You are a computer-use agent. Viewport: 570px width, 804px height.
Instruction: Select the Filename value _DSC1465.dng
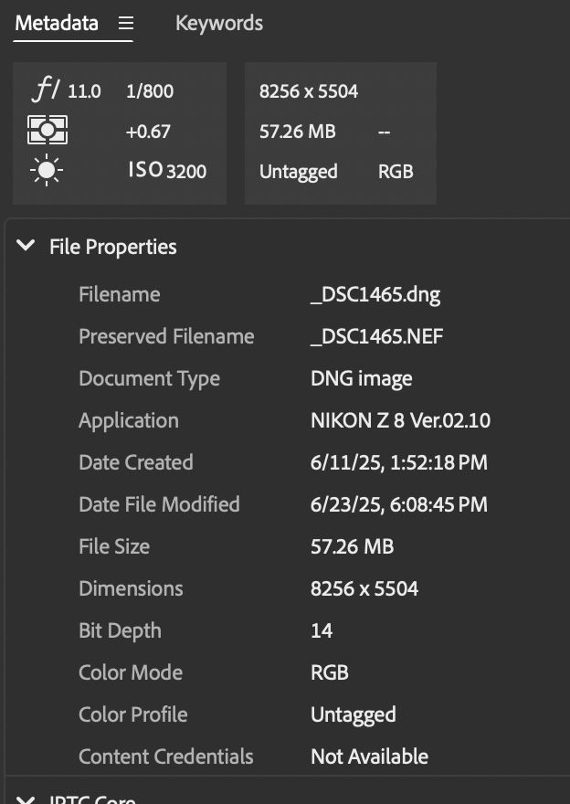click(375, 294)
